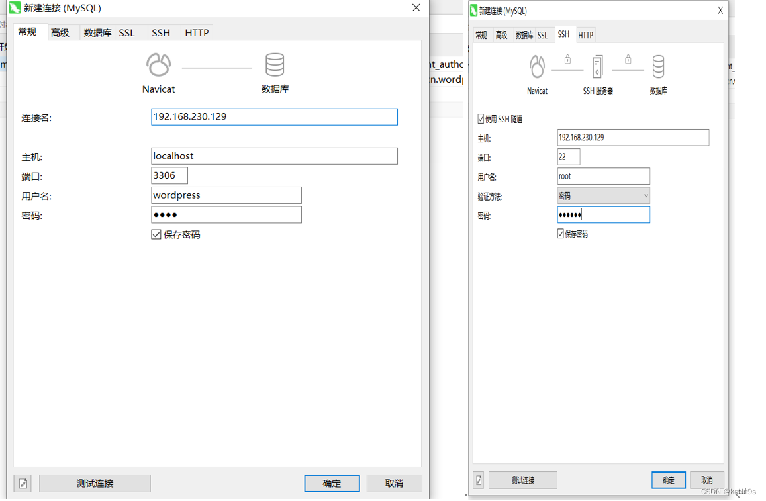The height and width of the screenshot is (501, 766).
Task: Click the lock icon between Navicat and SSH server
Action: tap(567, 60)
